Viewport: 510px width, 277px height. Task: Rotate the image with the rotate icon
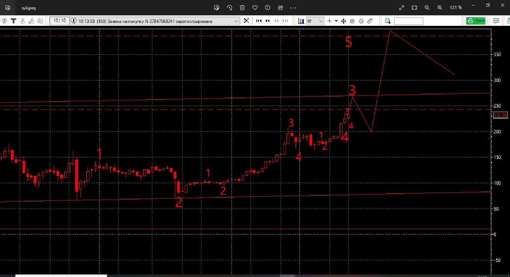[x=229, y=8]
